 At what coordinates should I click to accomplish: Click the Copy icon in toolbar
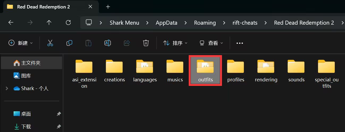(69, 43)
